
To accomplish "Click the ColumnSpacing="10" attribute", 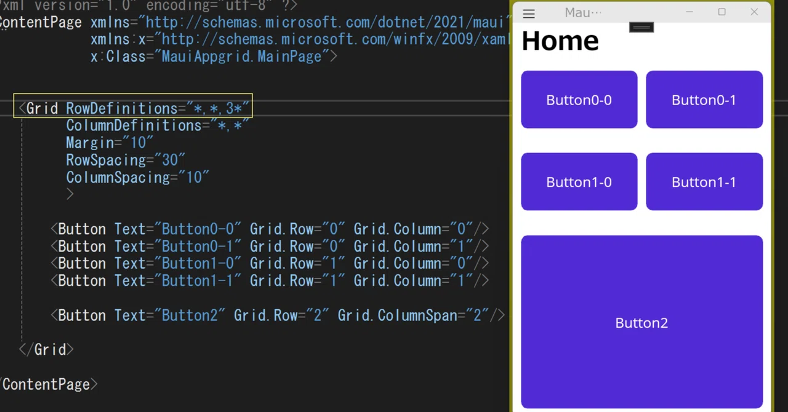I will 138,177.
